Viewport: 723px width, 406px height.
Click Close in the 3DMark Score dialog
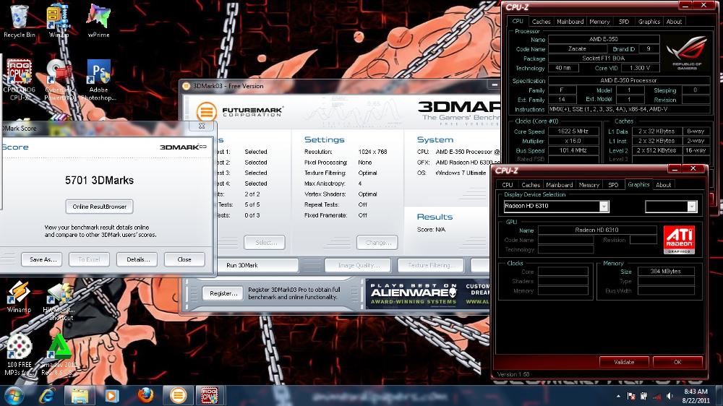pyautogui.click(x=184, y=259)
